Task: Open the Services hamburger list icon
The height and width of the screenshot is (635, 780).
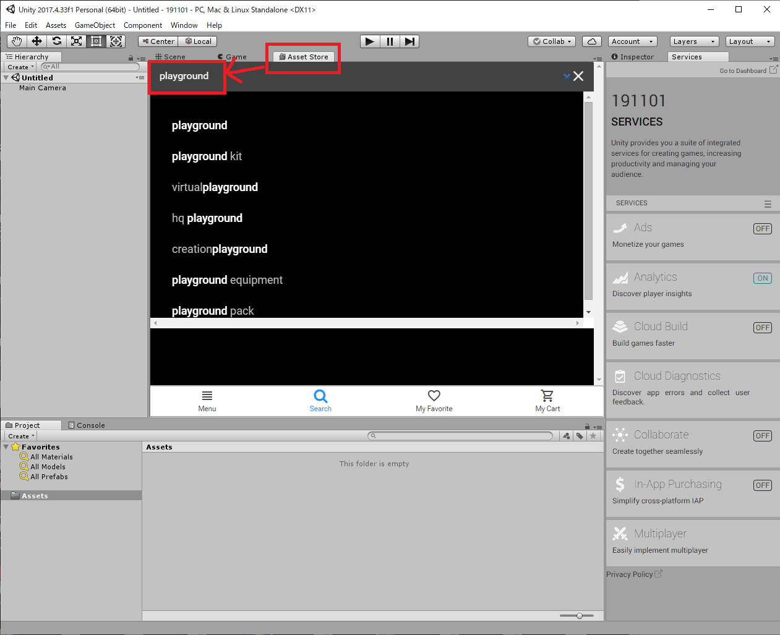Action: pyautogui.click(x=768, y=204)
